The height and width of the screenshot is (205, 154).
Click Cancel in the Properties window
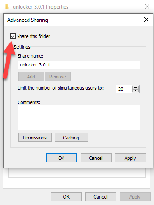pos(101,197)
